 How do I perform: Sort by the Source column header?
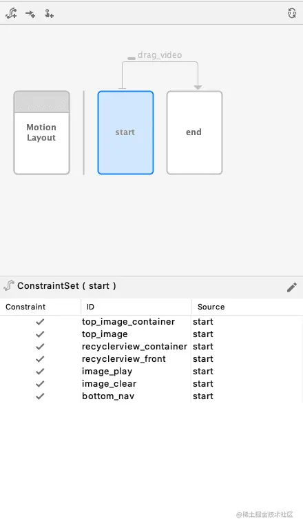click(x=211, y=307)
